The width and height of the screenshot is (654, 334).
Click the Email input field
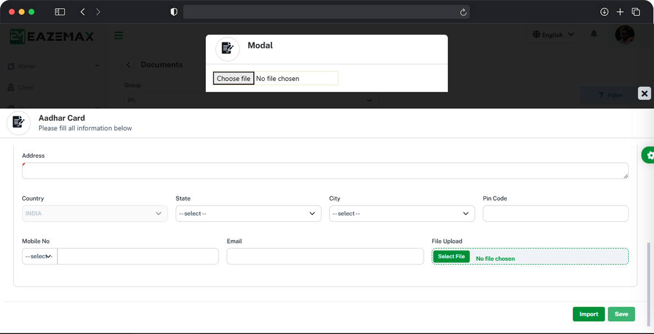point(325,257)
